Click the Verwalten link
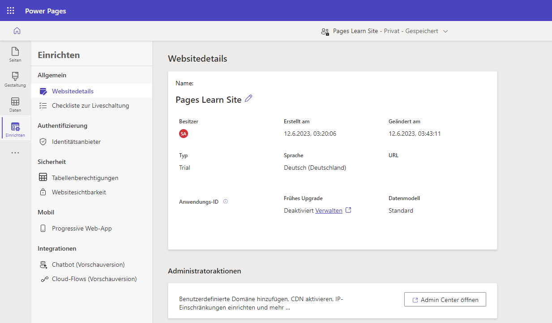This screenshot has width=552, height=323. [x=329, y=210]
